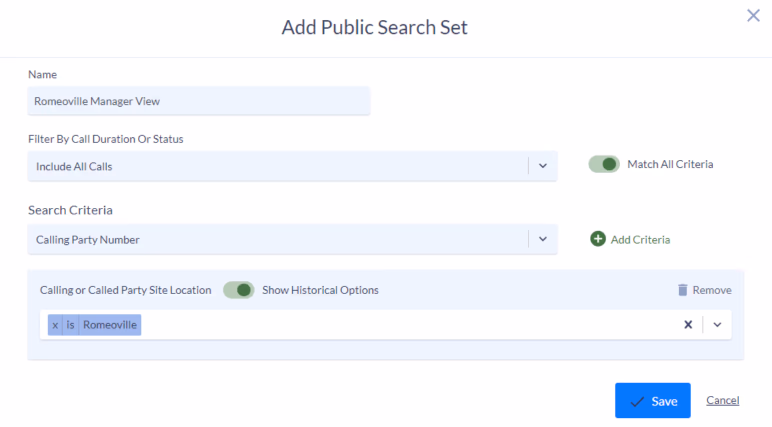Click the Match All Criteria toggle slider
Image resolution: width=772 pixels, height=427 pixels.
(x=603, y=164)
